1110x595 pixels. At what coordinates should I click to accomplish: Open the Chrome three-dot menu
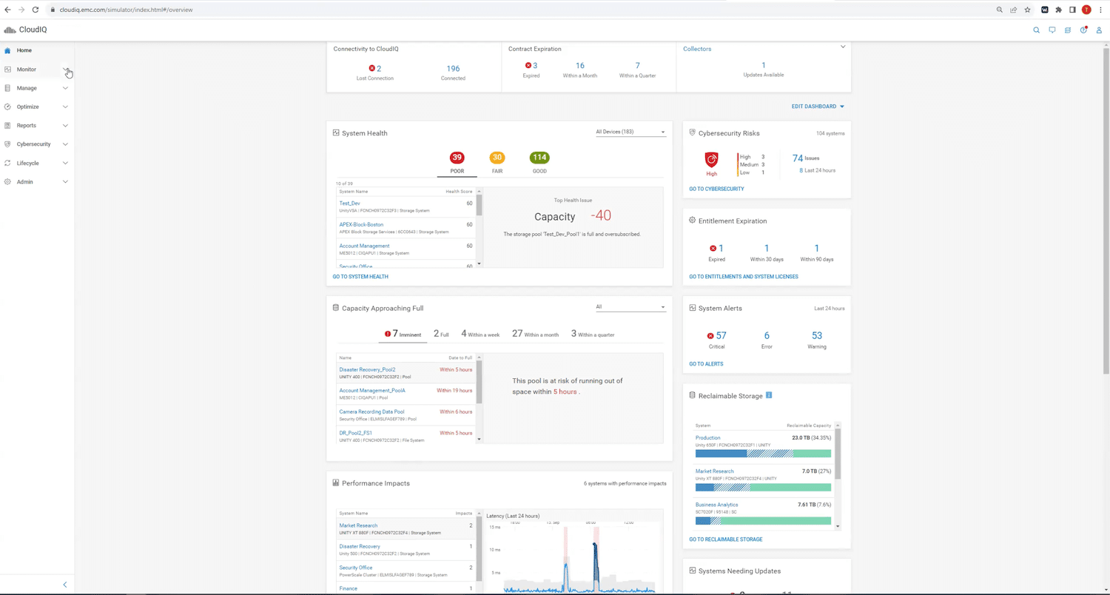tap(1100, 10)
